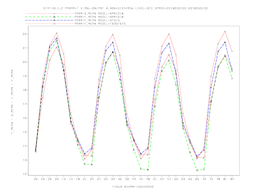The image size is (253, 195).
Task: Click y-axis tick label 21
Action: pyautogui.click(x=25, y=48)
